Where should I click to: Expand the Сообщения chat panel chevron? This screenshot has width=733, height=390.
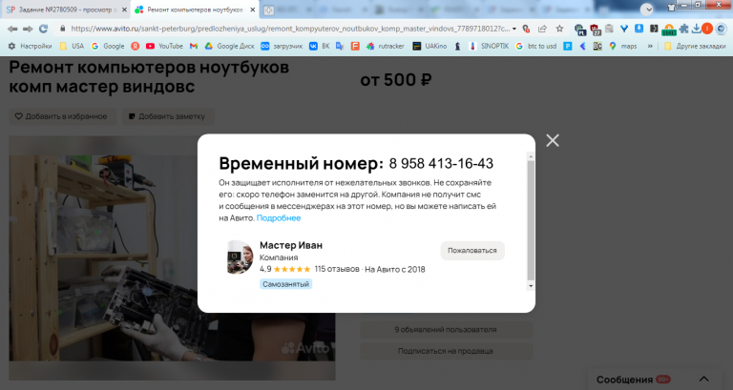point(703,379)
